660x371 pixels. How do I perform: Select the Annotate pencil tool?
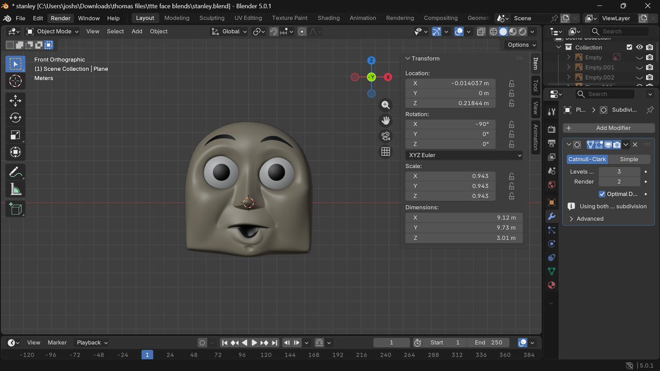[x=15, y=172]
